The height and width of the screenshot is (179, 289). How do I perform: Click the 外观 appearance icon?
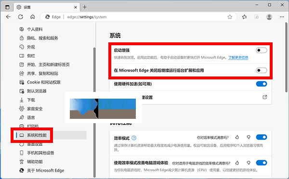(x=22, y=47)
